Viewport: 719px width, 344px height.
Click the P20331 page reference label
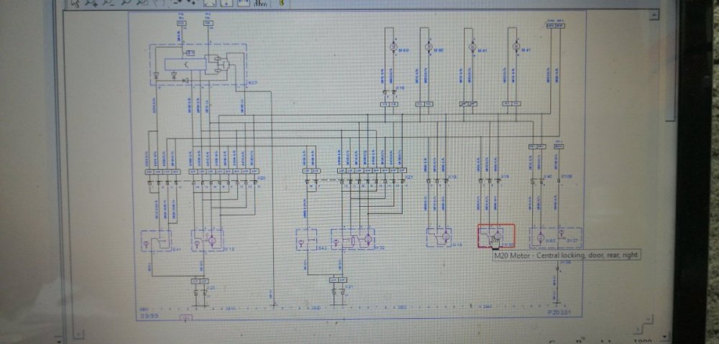click(x=559, y=312)
